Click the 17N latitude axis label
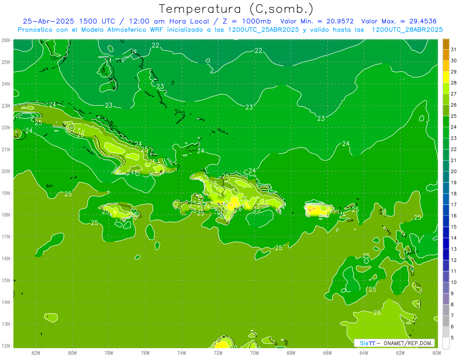 coord(5,236)
